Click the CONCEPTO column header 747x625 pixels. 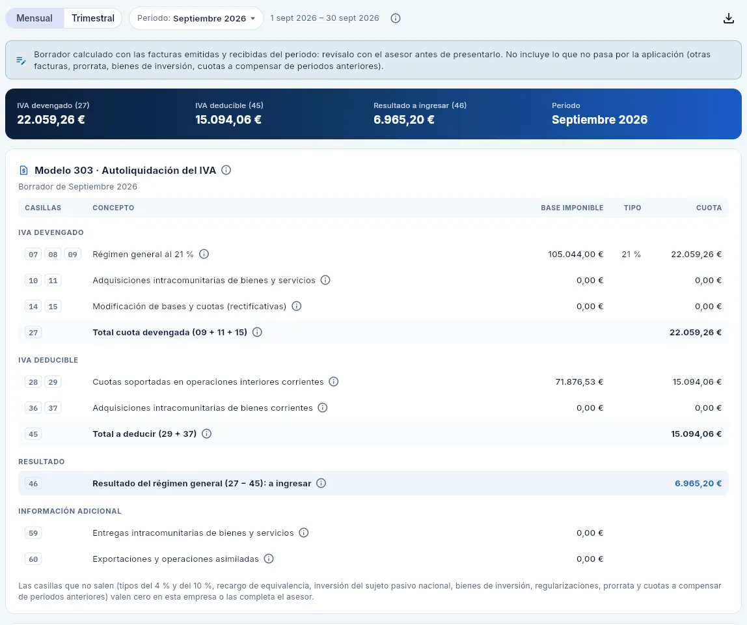coord(113,208)
